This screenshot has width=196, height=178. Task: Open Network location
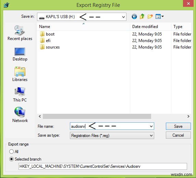[20, 114]
